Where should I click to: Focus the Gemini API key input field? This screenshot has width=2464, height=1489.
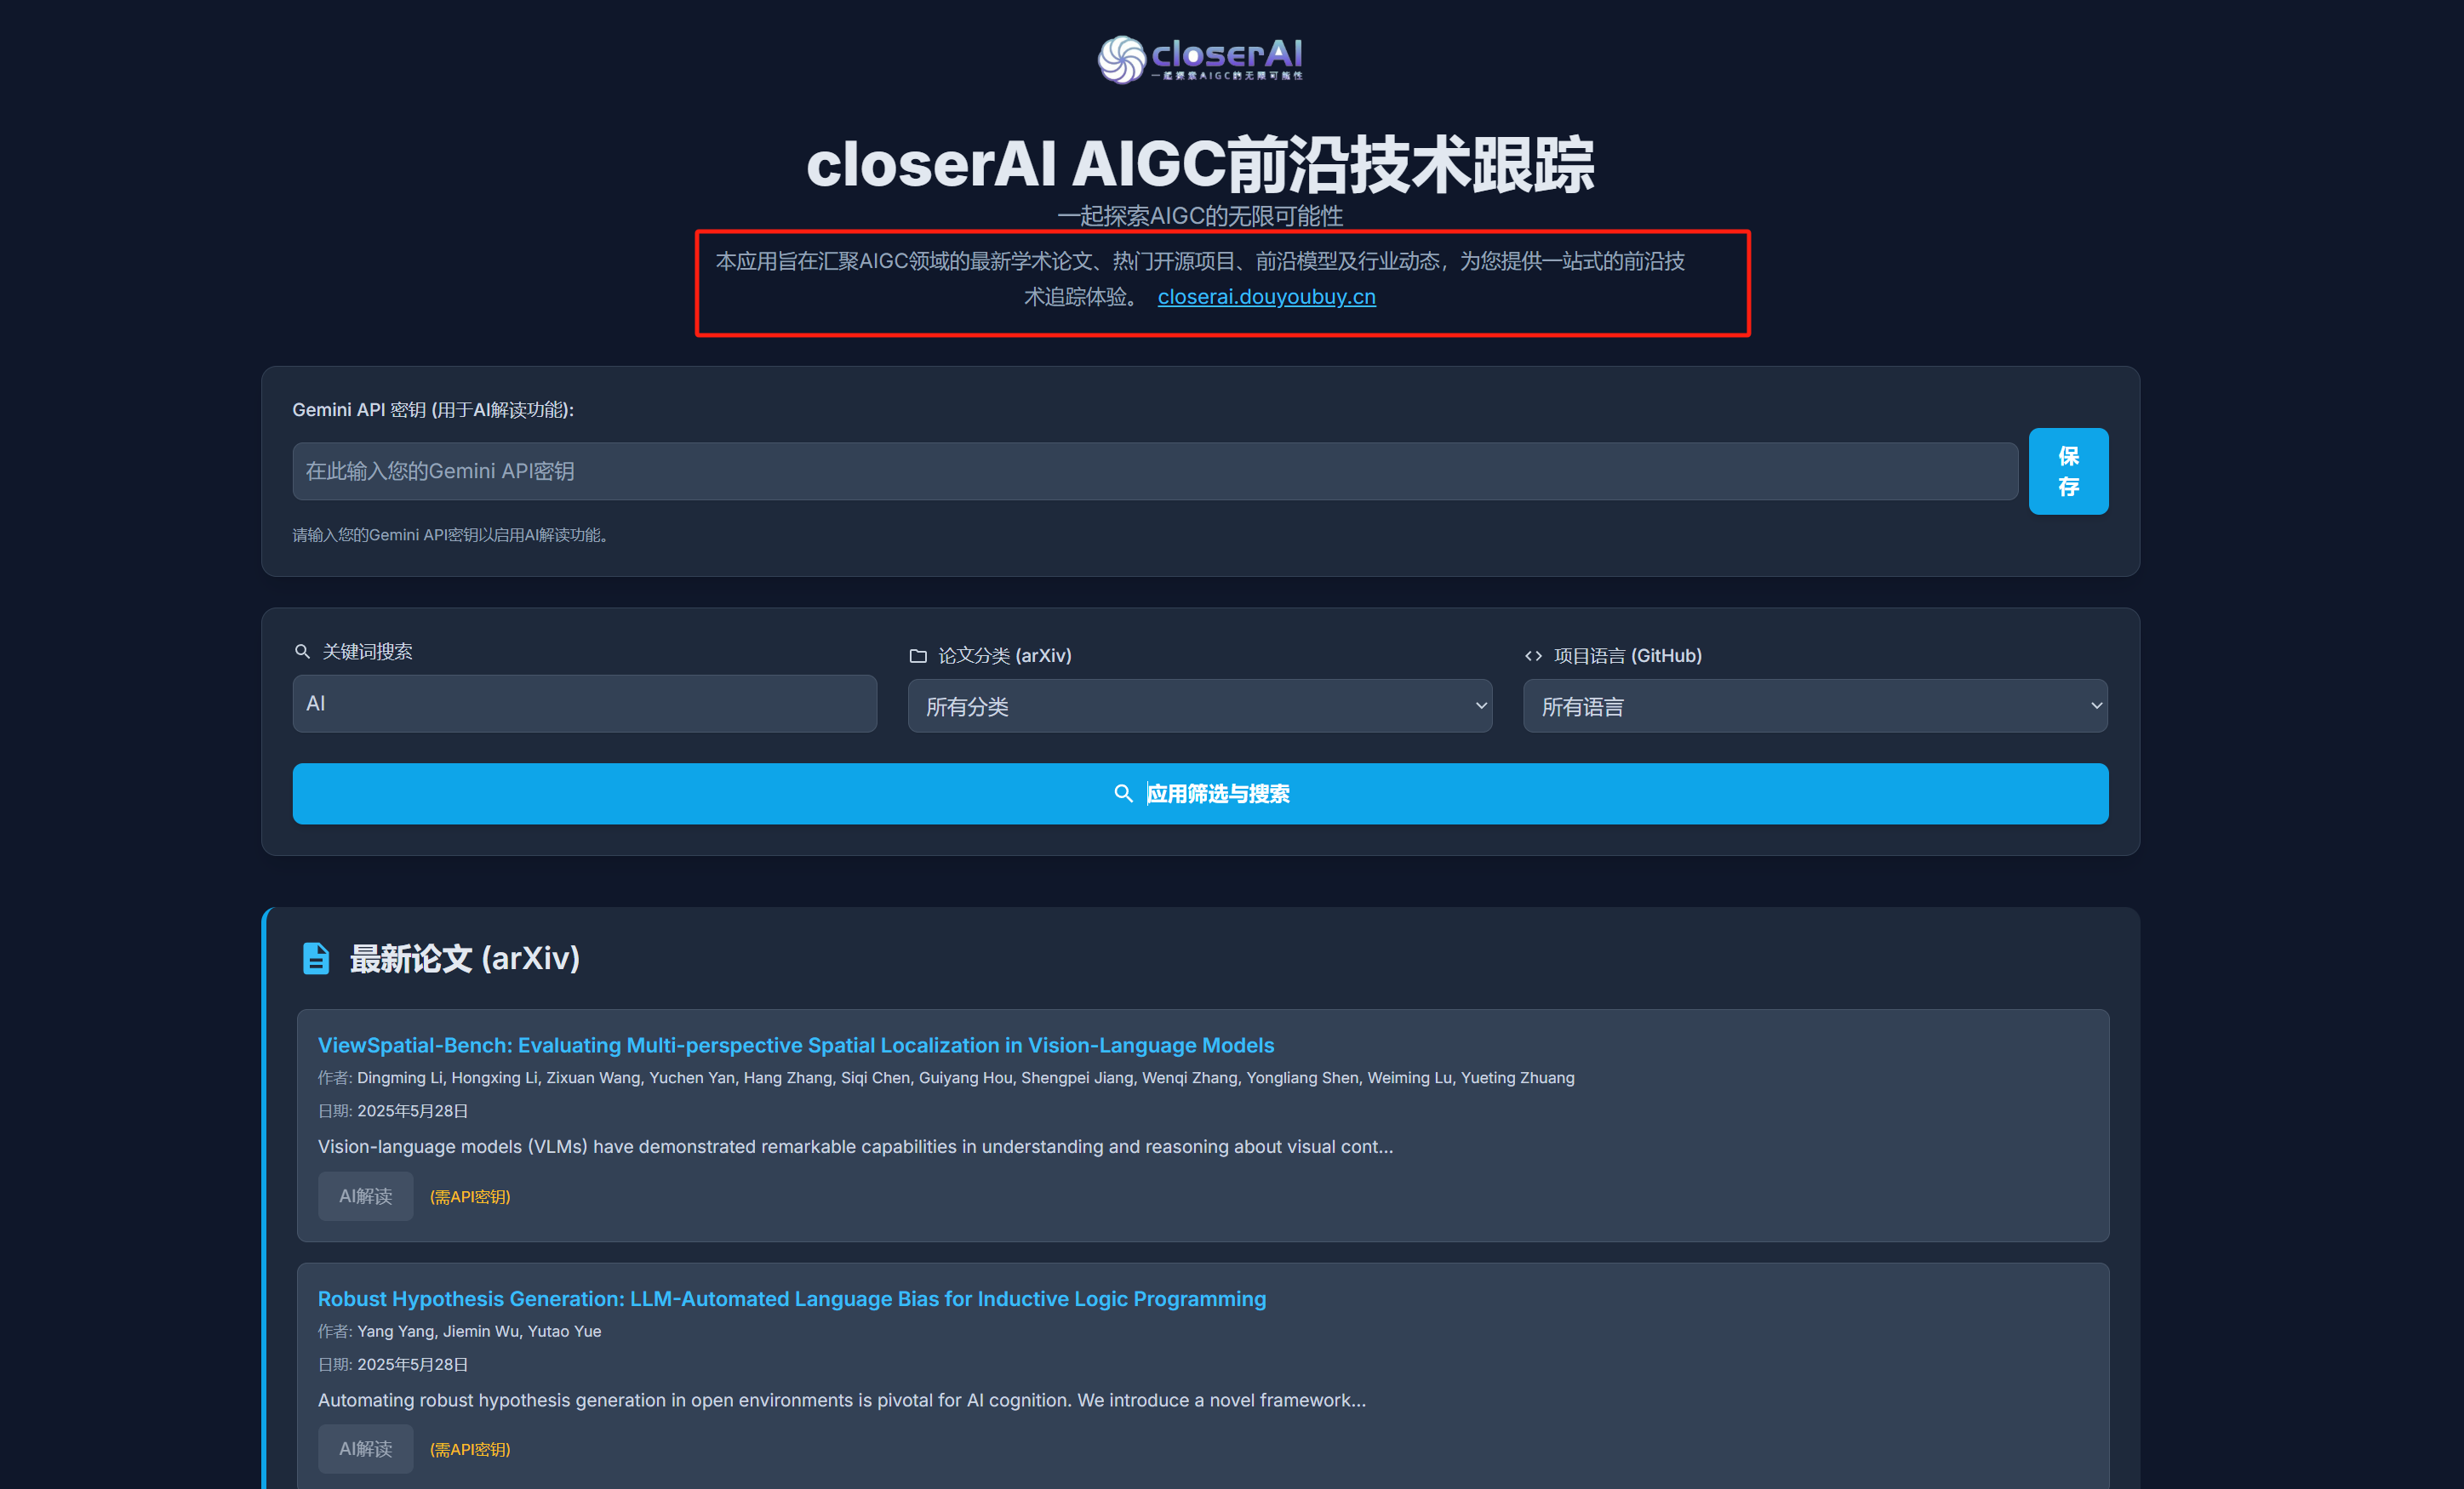pyautogui.click(x=1155, y=471)
